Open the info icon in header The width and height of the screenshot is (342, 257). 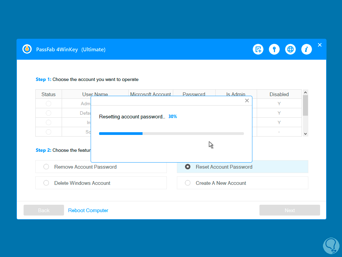tap(306, 49)
